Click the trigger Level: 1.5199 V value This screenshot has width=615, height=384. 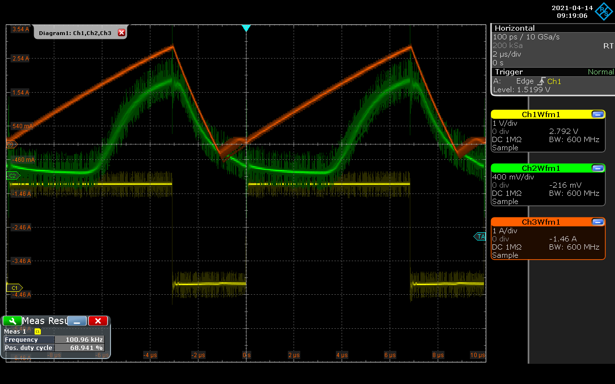click(x=522, y=90)
